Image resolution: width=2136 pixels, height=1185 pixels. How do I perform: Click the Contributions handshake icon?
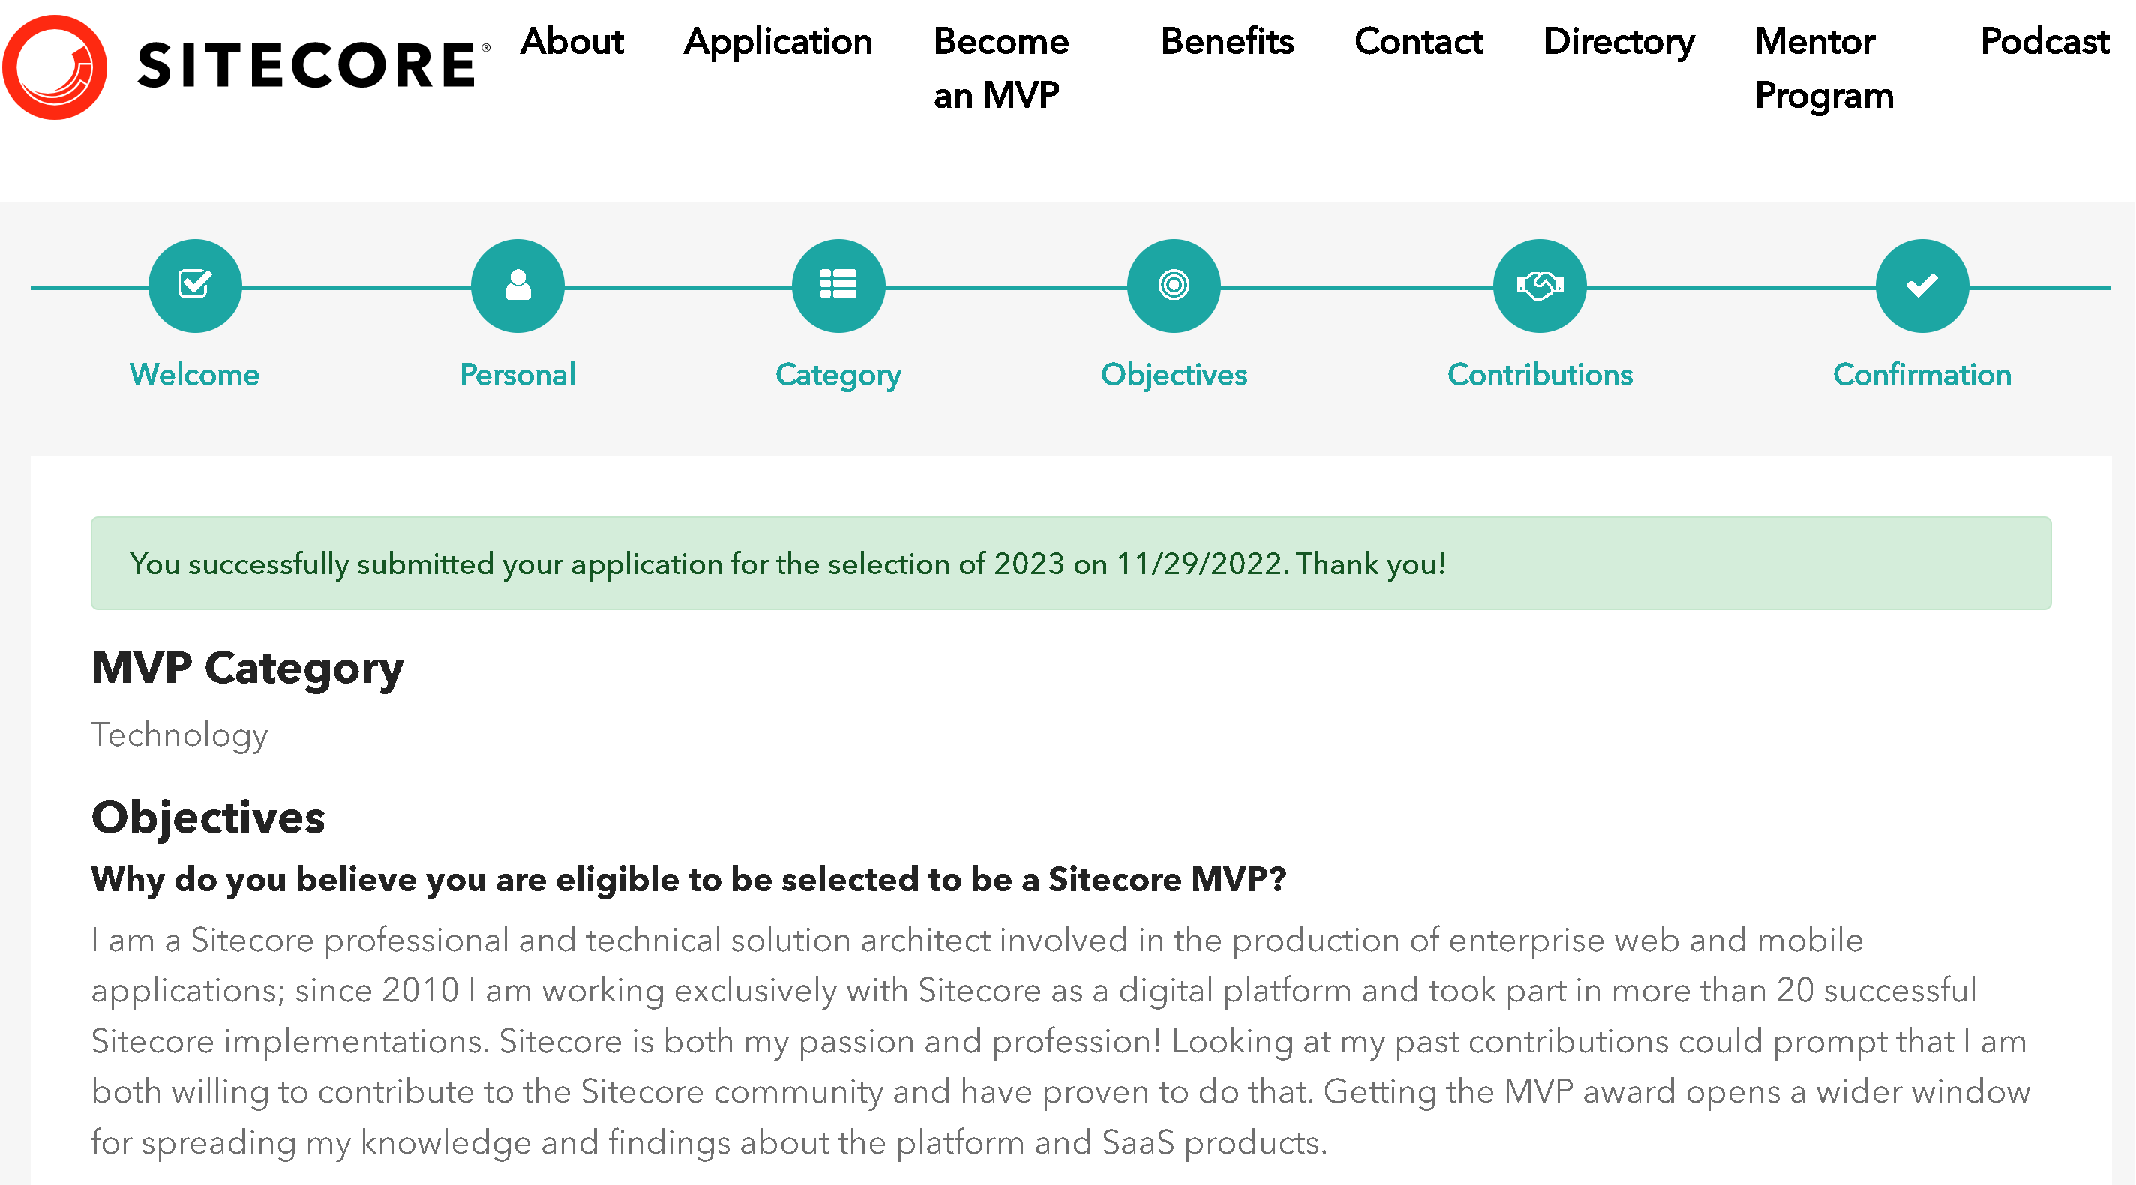(1540, 285)
